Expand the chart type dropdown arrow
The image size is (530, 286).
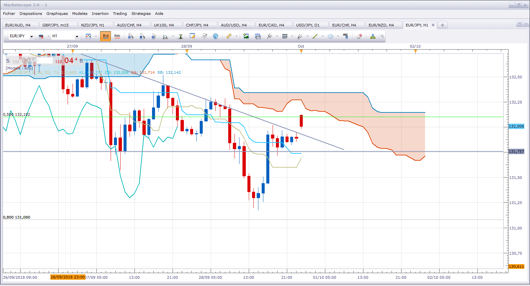click(x=96, y=36)
